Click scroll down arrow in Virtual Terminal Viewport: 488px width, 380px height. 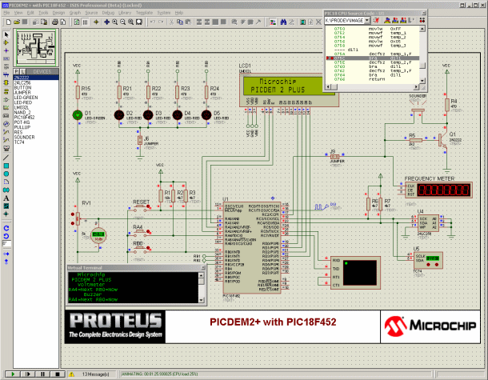[202, 300]
